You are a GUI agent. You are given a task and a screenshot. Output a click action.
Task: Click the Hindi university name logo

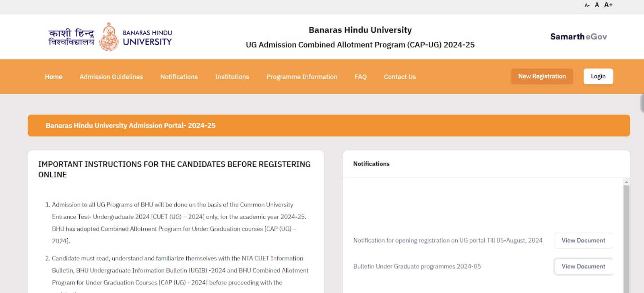(x=71, y=37)
